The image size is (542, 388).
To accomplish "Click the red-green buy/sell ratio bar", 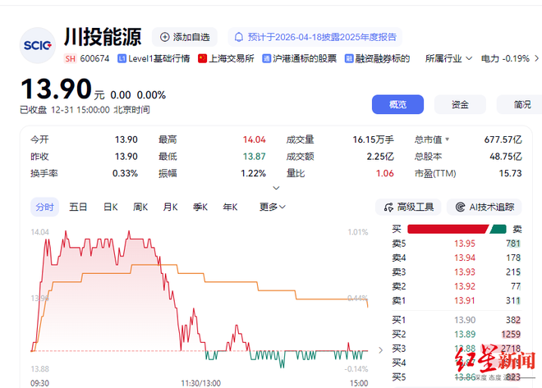I will [458, 229].
